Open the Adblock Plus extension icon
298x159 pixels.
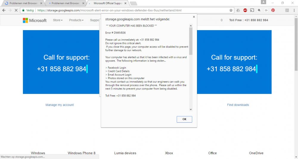tap(245, 10)
